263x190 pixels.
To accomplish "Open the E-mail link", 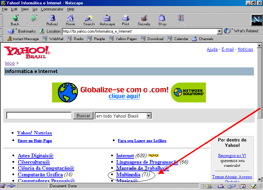I will [x=228, y=49].
